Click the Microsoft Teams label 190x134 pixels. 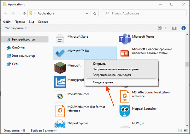coord(143,37)
